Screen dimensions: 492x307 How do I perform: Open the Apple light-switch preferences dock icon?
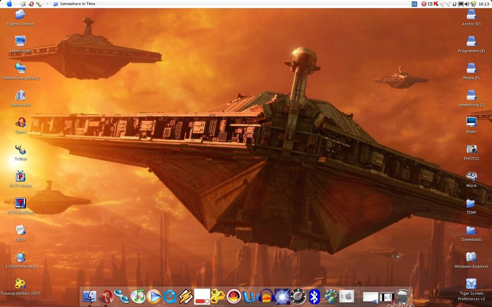(x=347, y=296)
